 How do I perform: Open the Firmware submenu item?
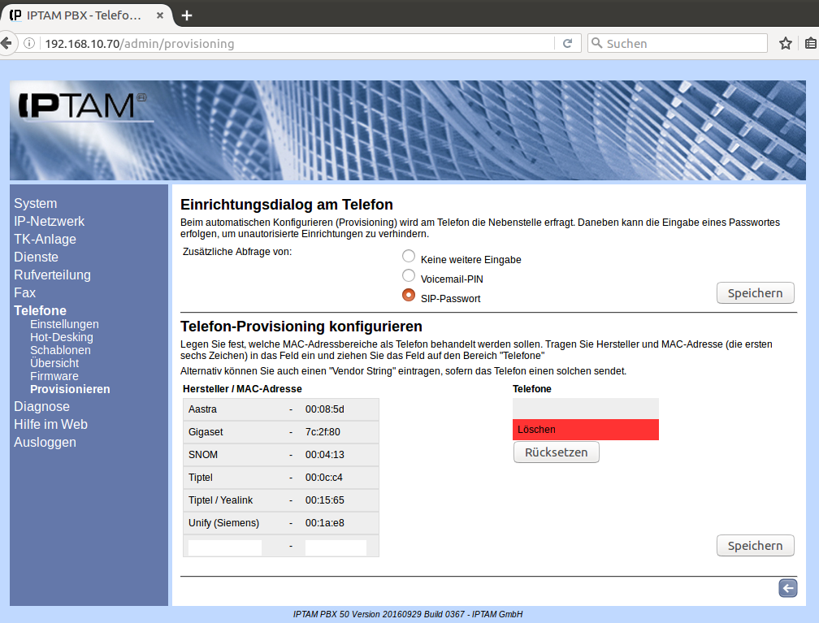[x=54, y=376]
